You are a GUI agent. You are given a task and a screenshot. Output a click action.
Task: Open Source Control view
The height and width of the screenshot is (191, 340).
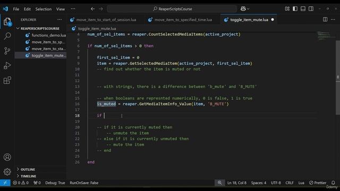pos(7,51)
